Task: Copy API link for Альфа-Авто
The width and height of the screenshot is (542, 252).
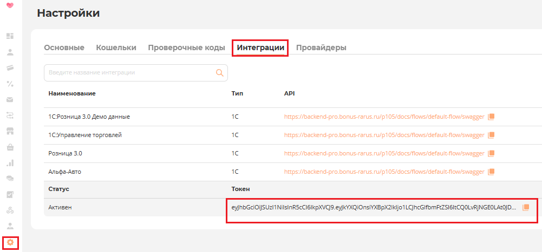Action: point(491,172)
